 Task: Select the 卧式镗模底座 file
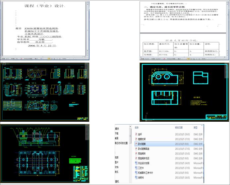pyautogui.click(x=169, y=149)
